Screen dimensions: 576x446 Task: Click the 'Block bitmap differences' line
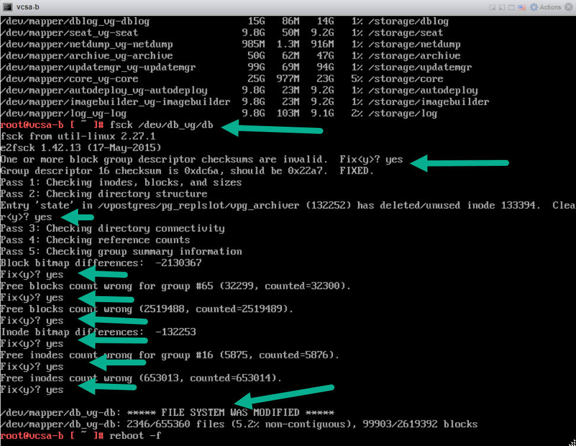(x=101, y=263)
